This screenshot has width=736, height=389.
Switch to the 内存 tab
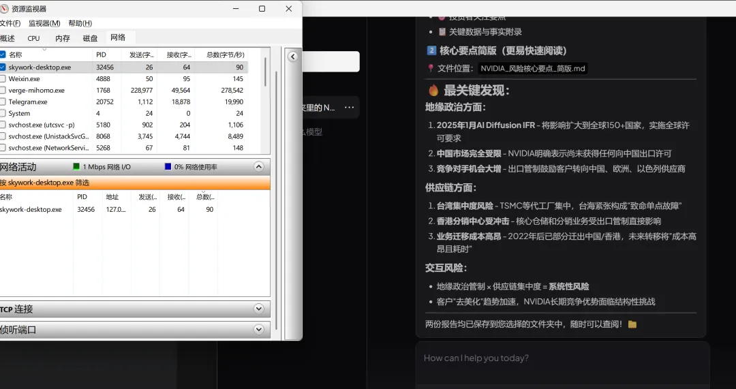pos(63,38)
